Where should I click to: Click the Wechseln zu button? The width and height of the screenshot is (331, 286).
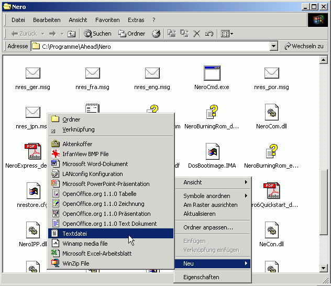point(304,46)
